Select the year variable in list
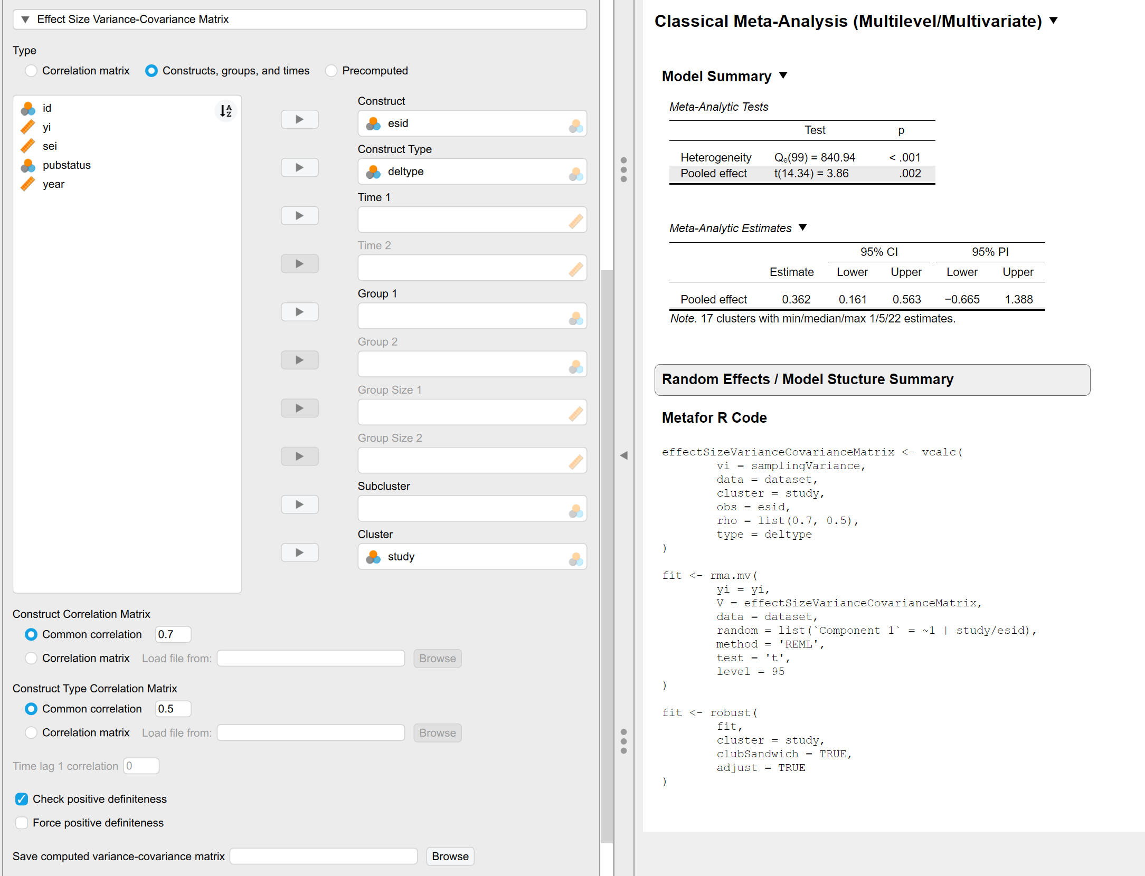The width and height of the screenshot is (1145, 876). (x=53, y=184)
